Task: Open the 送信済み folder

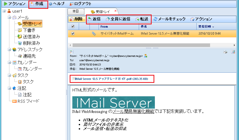Action: coord(31,36)
